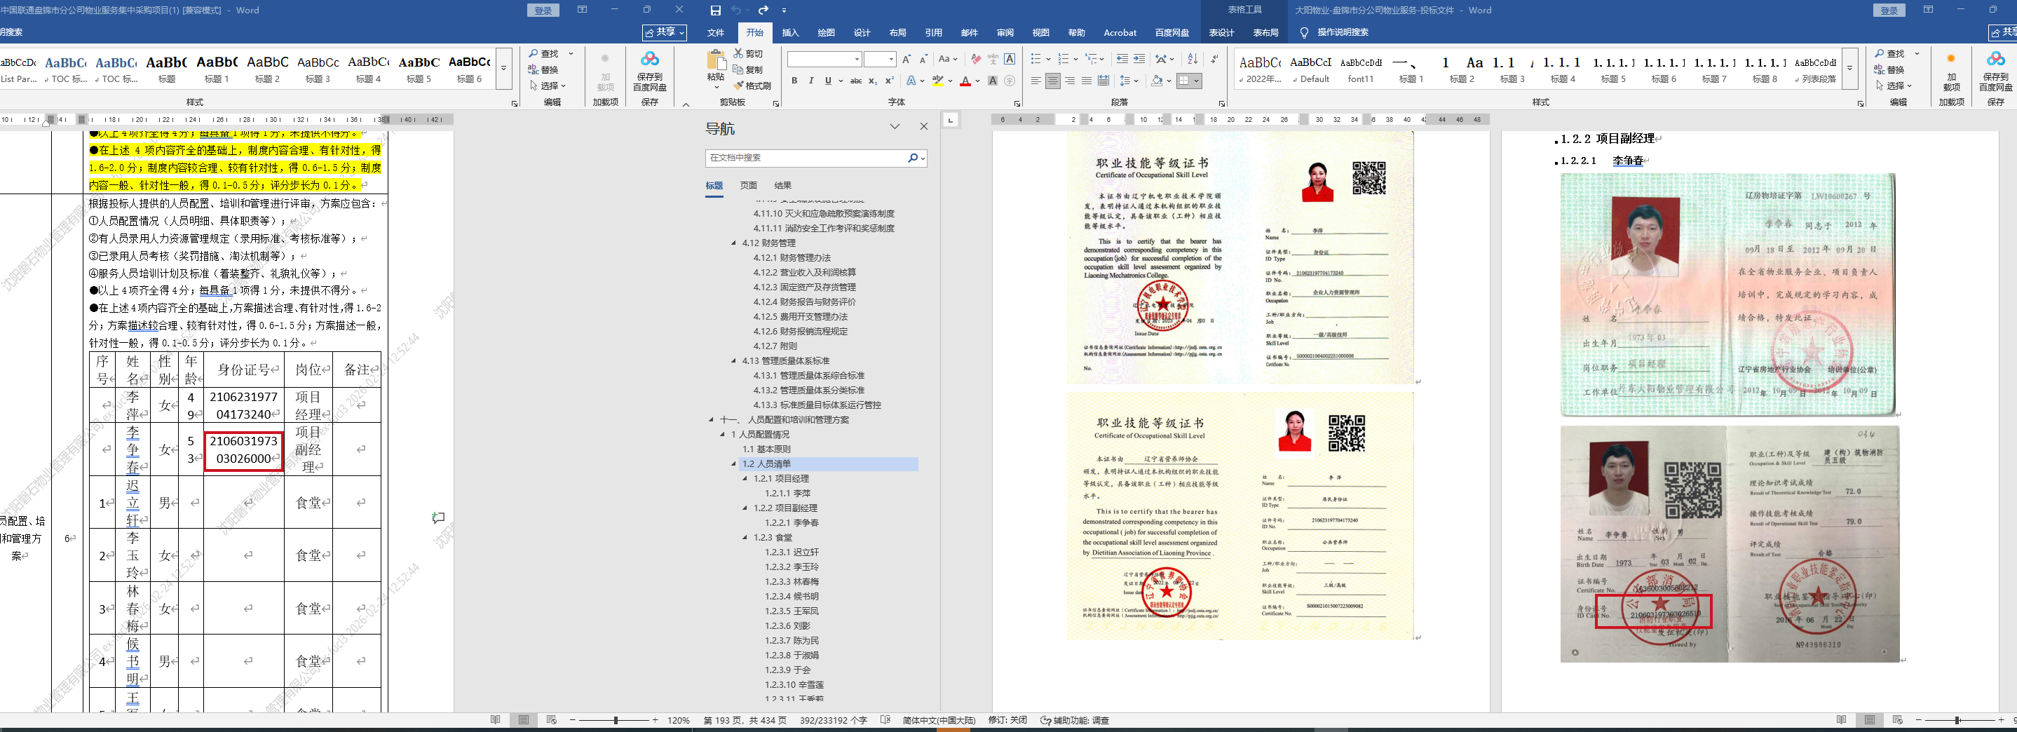
Task: Click Redo in the quick access toolbar
Action: pyautogui.click(x=763, y=11)
